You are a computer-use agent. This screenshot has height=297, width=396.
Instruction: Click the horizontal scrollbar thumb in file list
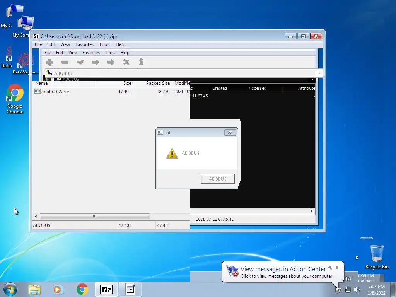pos(95,217)
